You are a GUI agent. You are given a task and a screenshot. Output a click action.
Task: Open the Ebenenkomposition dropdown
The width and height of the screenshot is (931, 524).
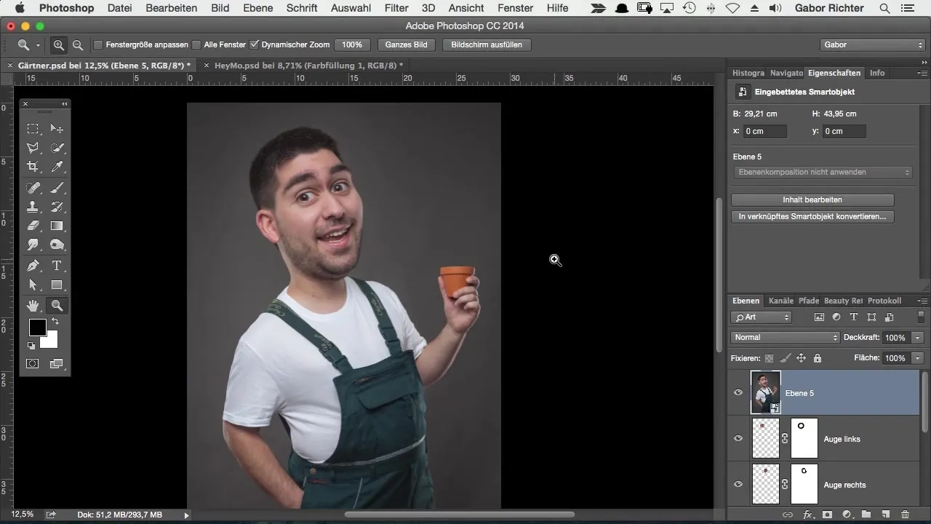coord(823,172)
